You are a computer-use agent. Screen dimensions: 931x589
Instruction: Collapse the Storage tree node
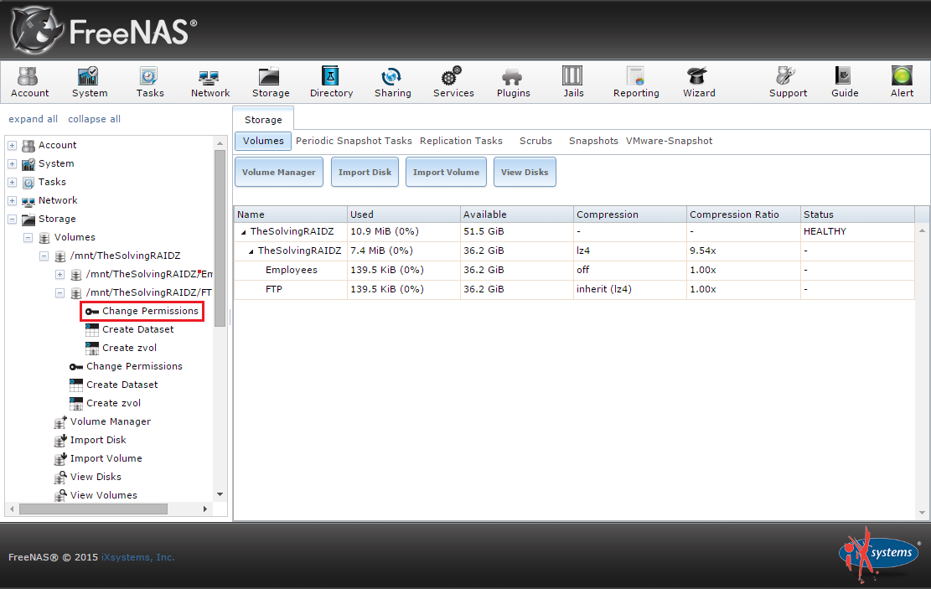click(12, 219)
